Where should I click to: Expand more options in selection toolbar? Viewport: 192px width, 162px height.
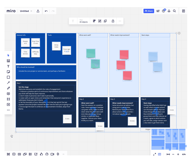120,21
